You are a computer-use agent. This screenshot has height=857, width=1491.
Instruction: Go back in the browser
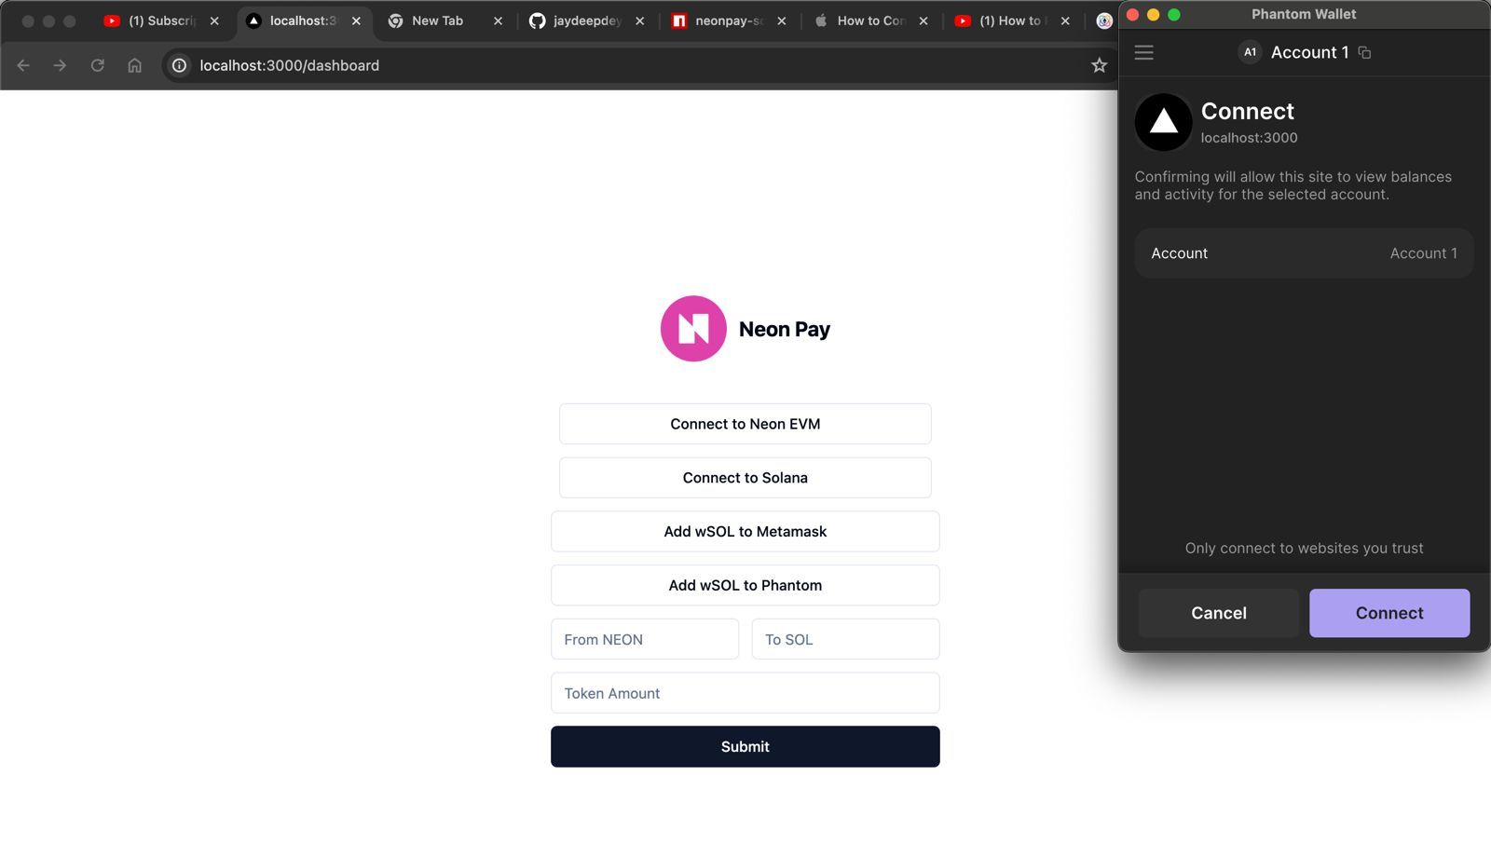23,65
